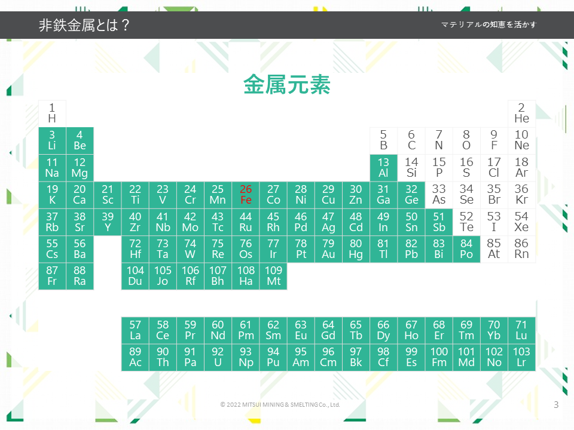Screen dimensions: 574x430
Task: Click the copper Cu element cell
Action: click(328, 195)
